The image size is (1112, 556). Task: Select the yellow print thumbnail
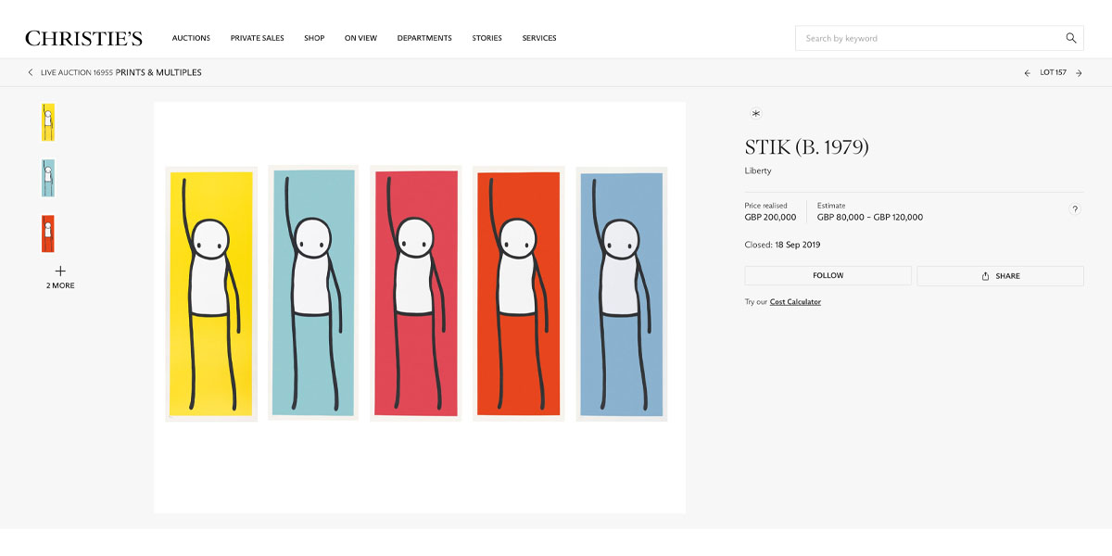click(48, 122)
